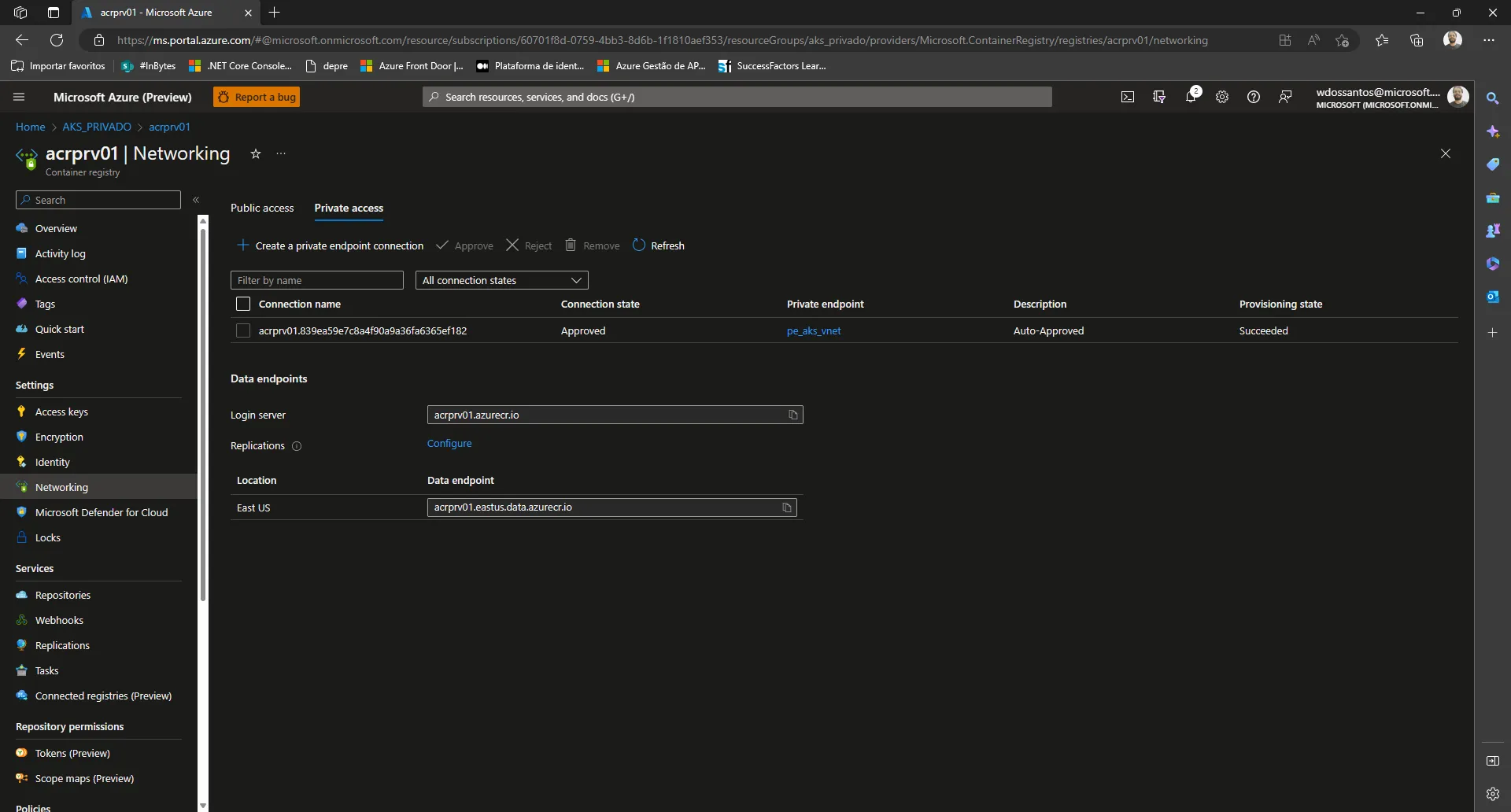Click the Refresh connections button
1511x812 pixels.
[659, 245]
